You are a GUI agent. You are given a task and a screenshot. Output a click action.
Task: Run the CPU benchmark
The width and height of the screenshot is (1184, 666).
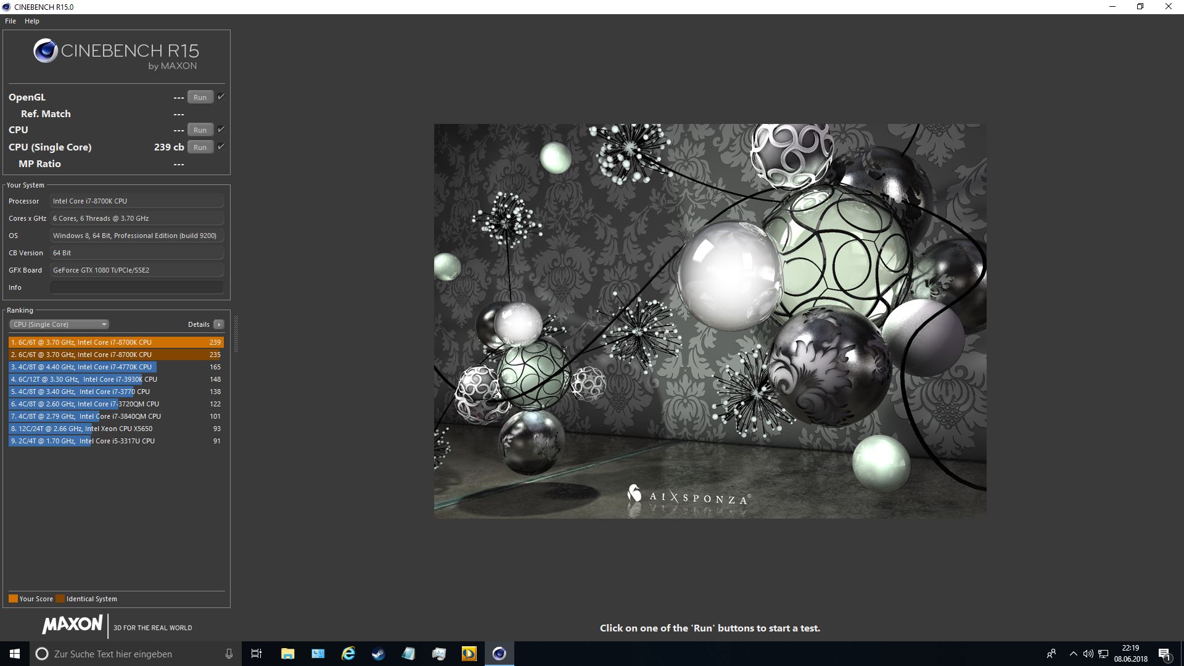[x=199, y=129]
